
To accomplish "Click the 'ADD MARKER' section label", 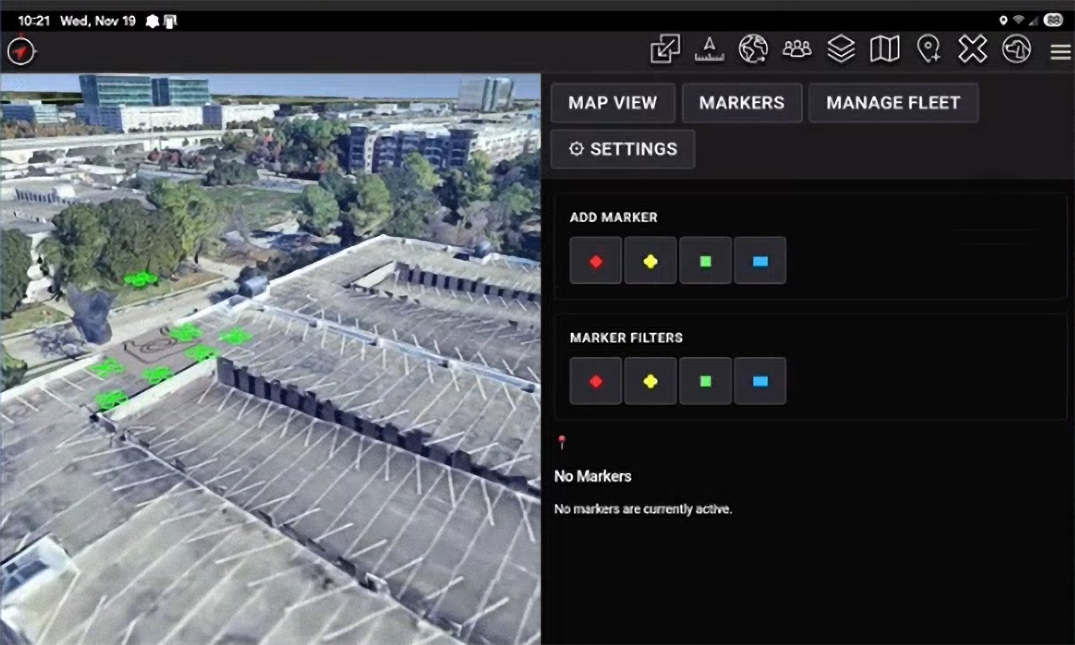I will pos(613,217).
